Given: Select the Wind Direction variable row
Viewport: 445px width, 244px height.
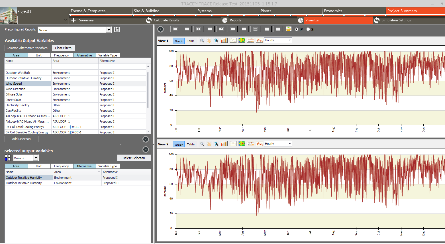Looking at the screenshot, I should coord(15,89).
